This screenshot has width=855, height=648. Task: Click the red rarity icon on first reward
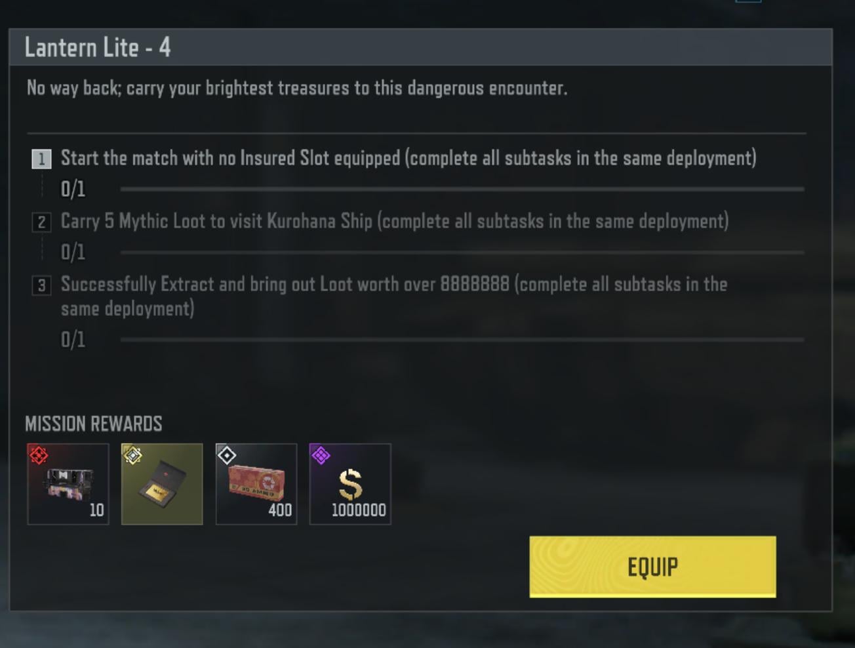pos(39,455)
